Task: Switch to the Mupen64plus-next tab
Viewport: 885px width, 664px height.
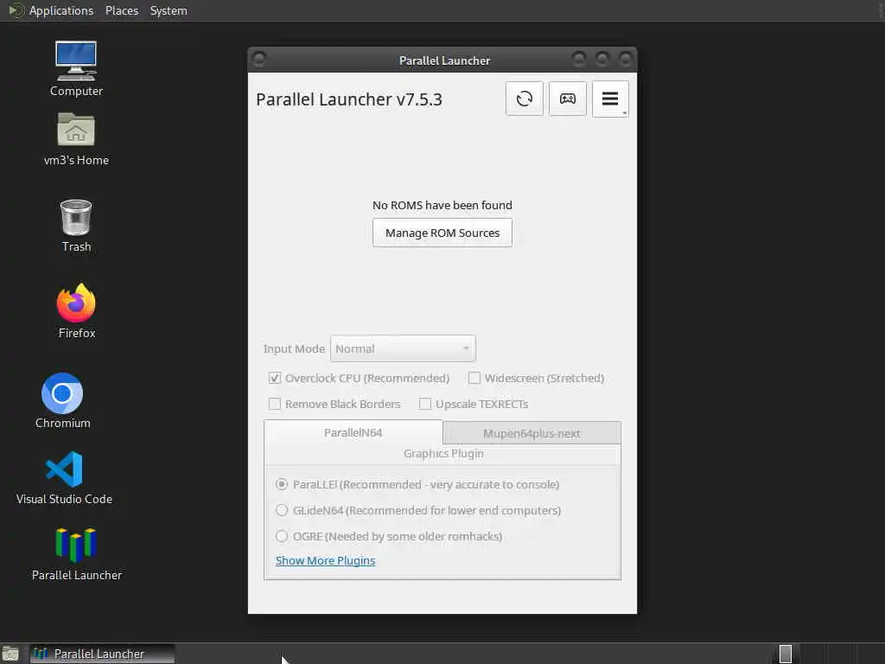Action: coord(532,433)
